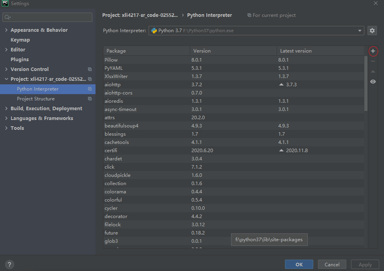Click the help question mark icon
This screenshot has width=384, height=271.
point(9,264)
